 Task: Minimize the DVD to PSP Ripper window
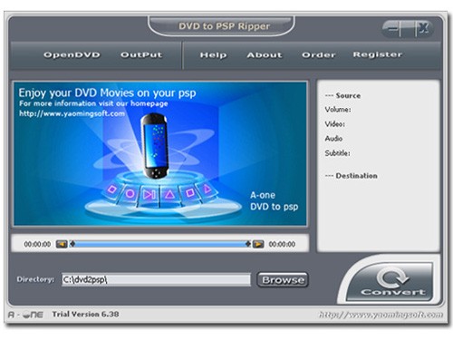point(392,29)
